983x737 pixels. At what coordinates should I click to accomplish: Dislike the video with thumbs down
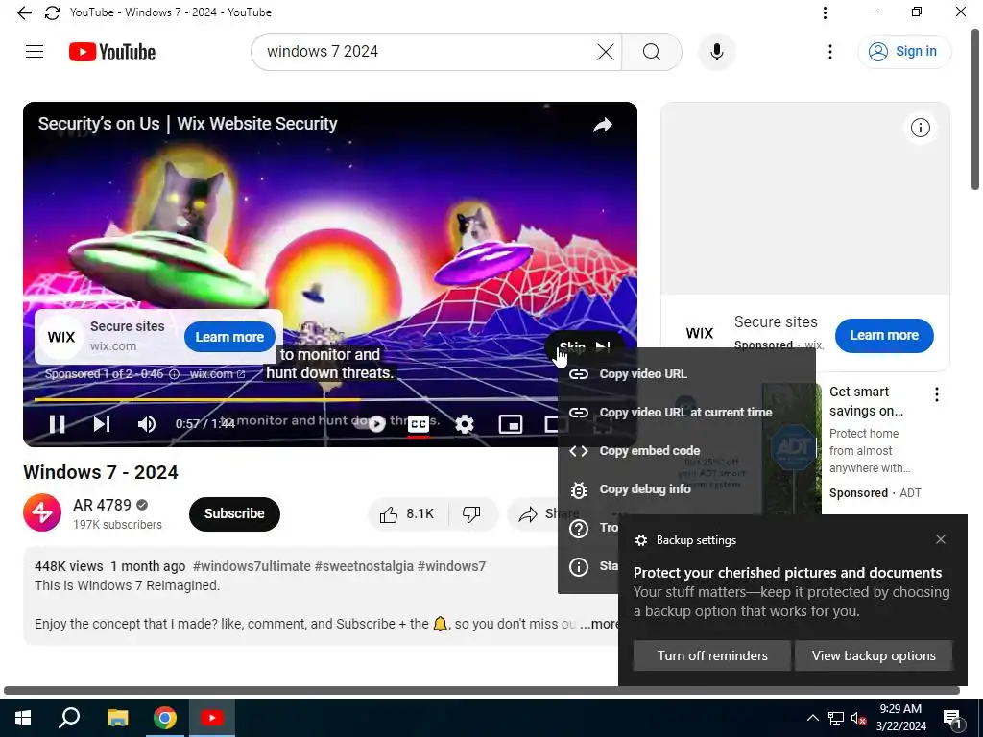pyautogui.click(x=471, y=514)
